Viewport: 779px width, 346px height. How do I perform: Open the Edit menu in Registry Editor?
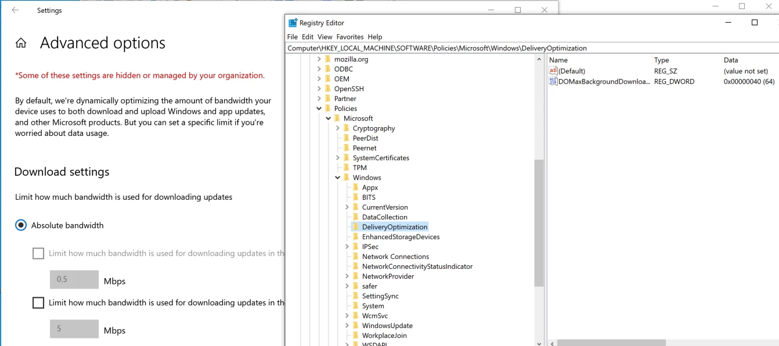point(308,37)
